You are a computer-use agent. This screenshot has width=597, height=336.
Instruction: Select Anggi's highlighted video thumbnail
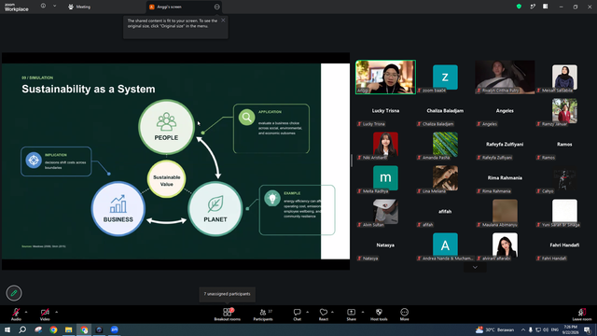coord(385,77)
